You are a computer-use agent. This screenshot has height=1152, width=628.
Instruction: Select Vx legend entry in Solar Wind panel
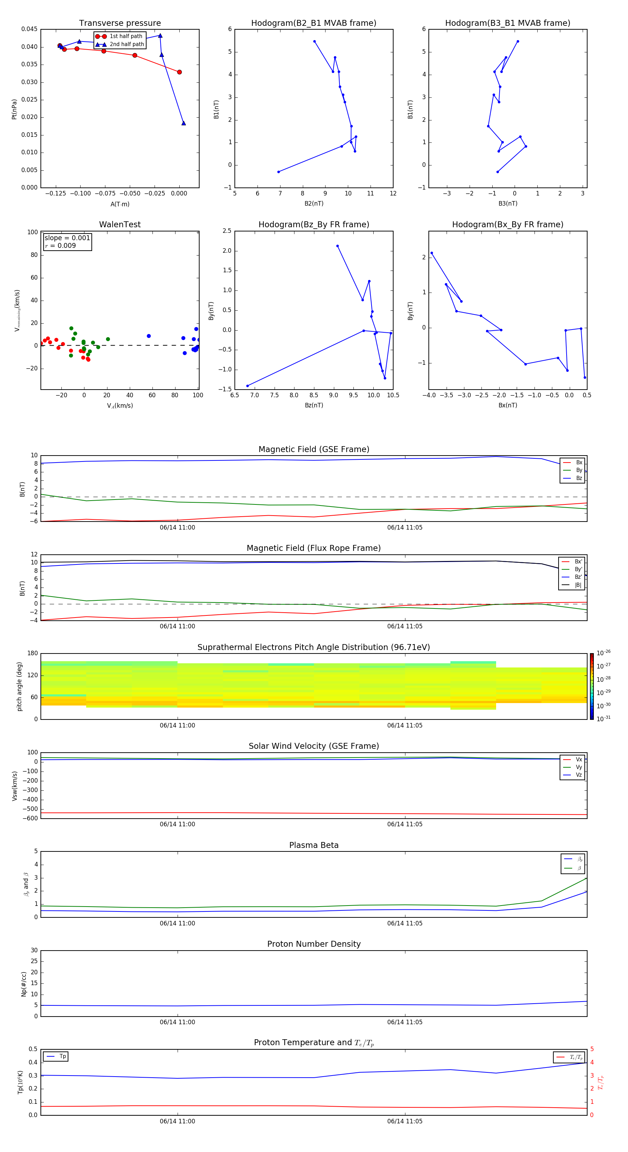click(573, 759)
